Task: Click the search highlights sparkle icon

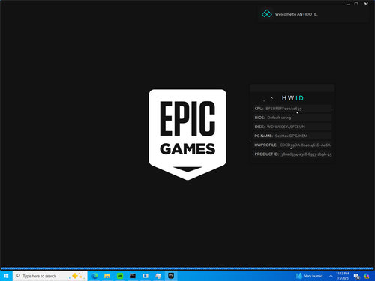Action: point(76,276)
